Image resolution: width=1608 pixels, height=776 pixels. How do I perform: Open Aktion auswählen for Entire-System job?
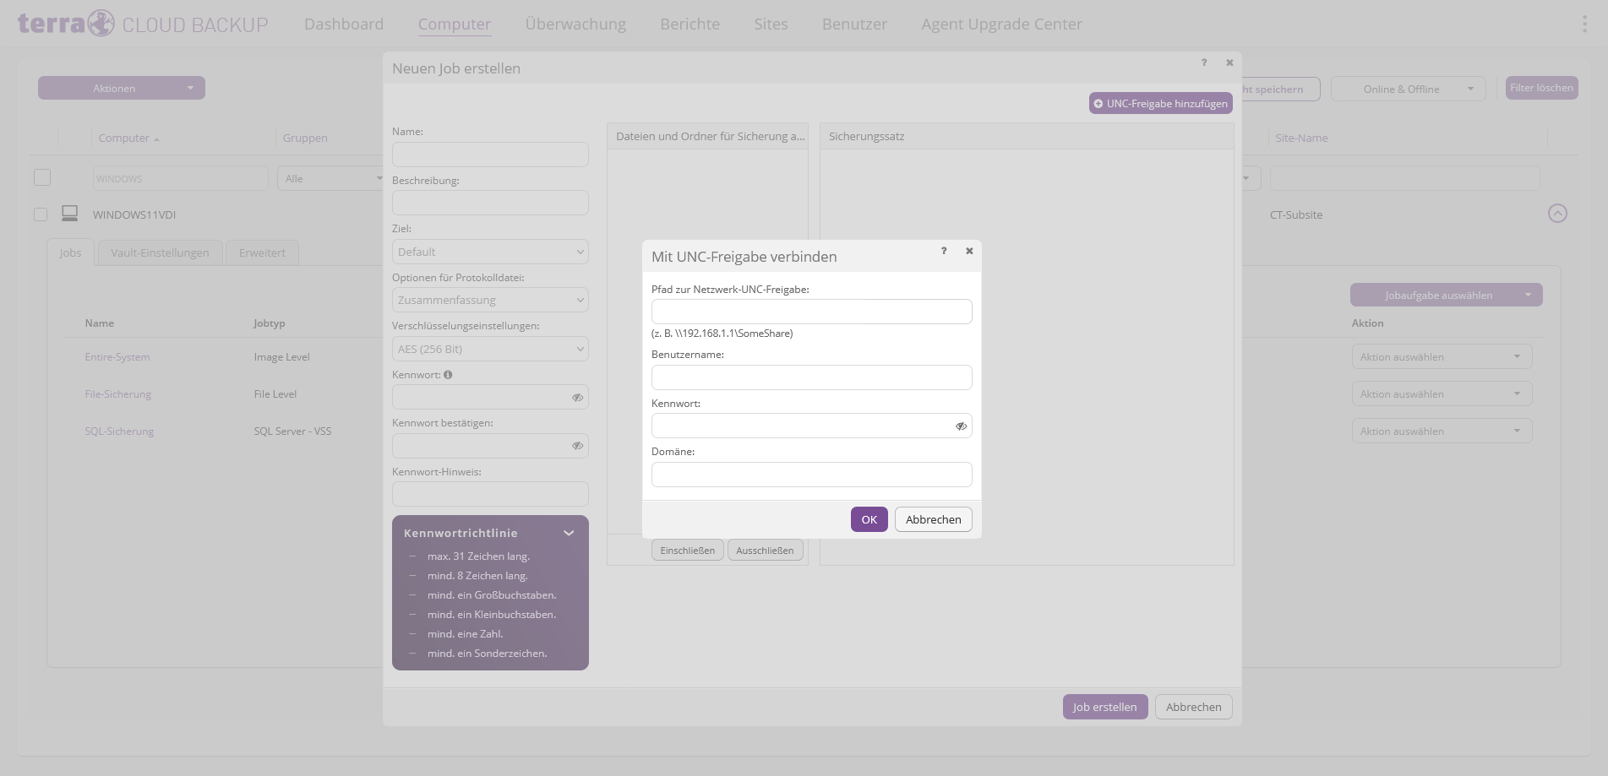pos(1442,357)
